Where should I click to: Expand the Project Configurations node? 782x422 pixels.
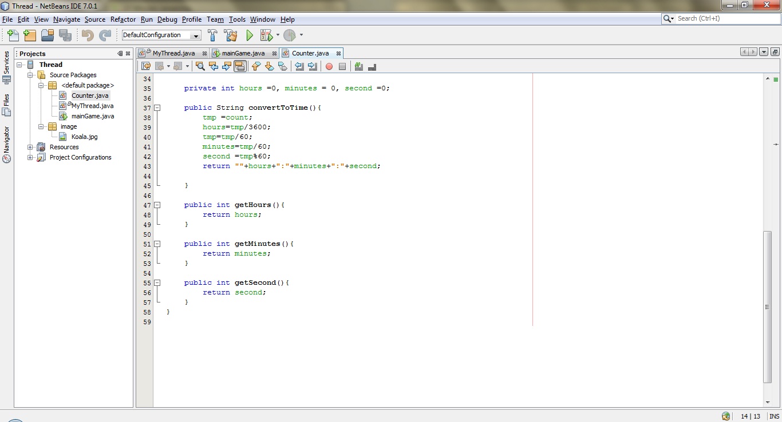pos(30,157)
